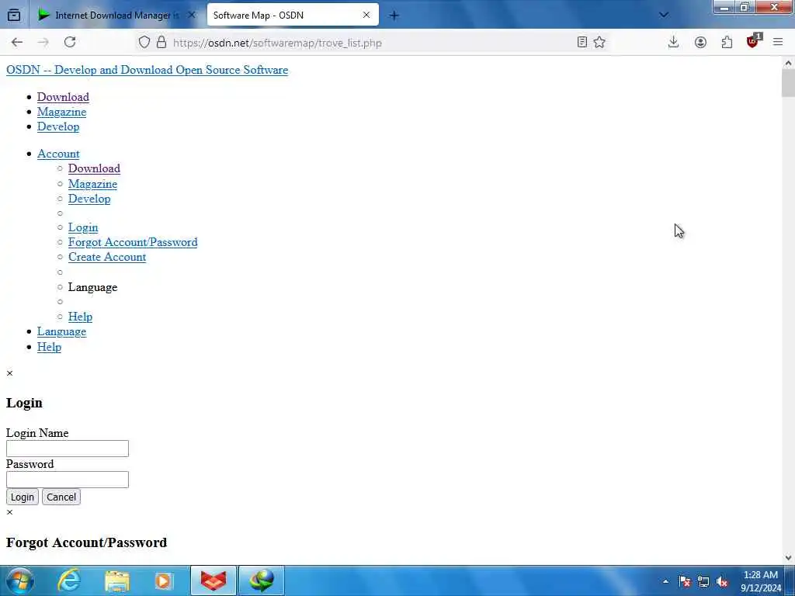Open top-level Develop link
This screenshot has width=795, height=596.
58,126
